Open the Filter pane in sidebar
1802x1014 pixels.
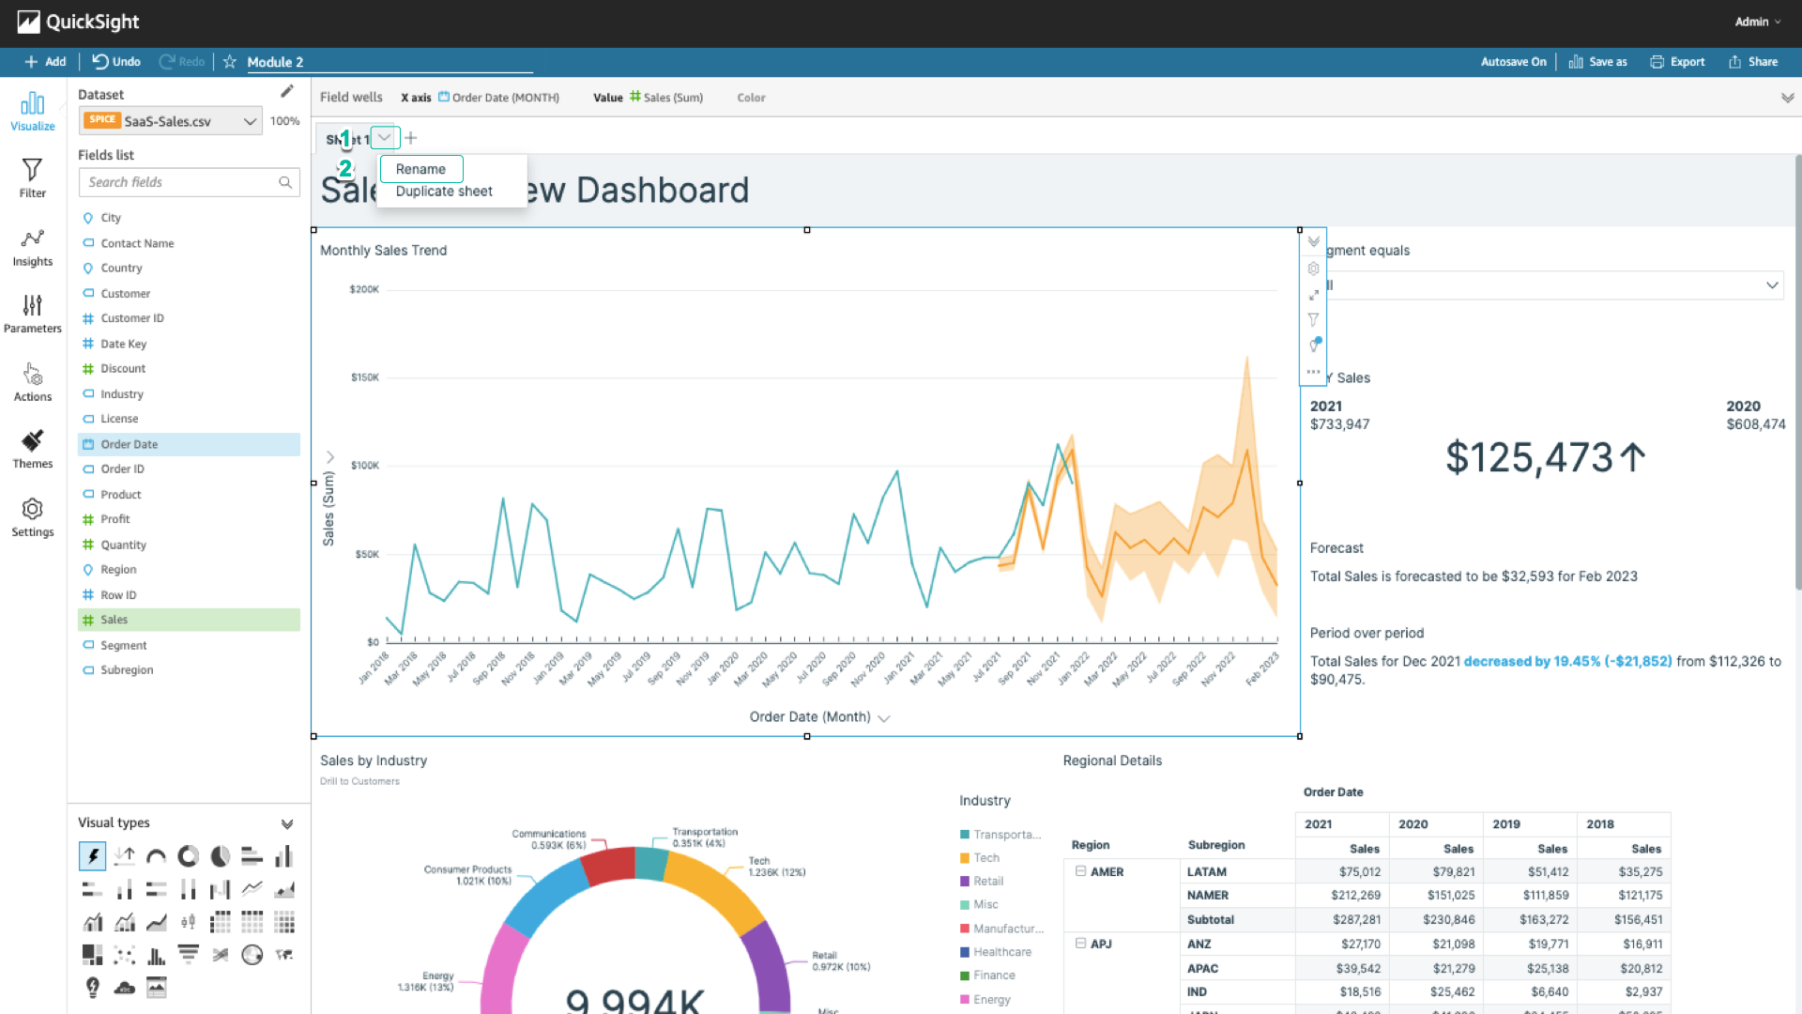coord(32,177)
